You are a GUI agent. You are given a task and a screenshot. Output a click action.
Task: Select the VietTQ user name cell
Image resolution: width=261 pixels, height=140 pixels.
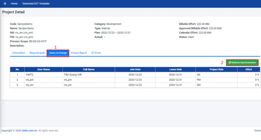click(x=44, y=75)
